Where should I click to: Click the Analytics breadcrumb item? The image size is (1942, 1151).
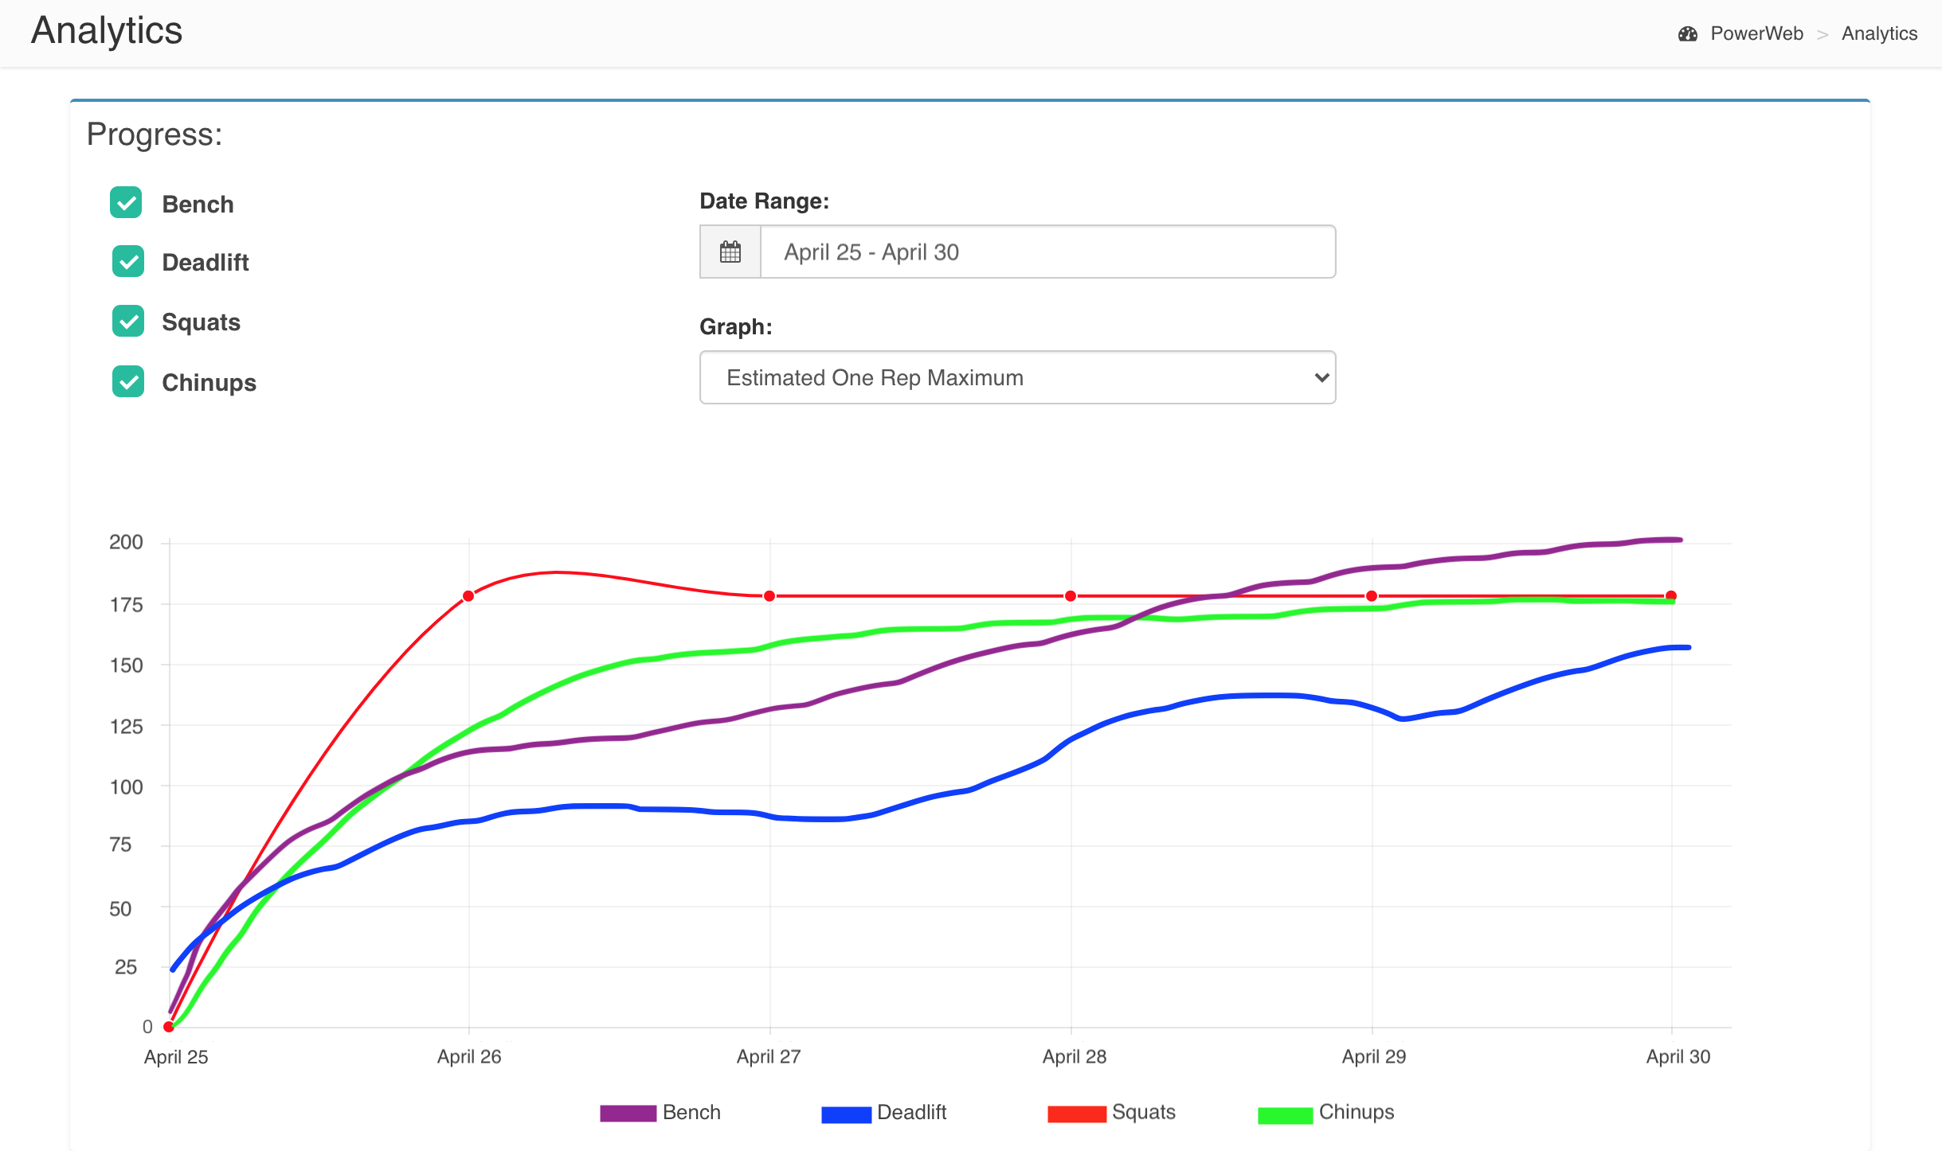click(1878, 33)
